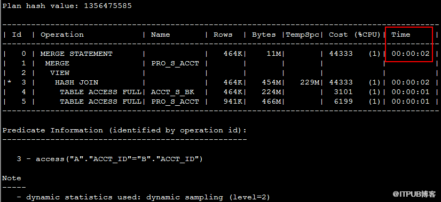Select the Predicate Information heading
This screenshot has height=202, width=441.
[x=124, y=130]
